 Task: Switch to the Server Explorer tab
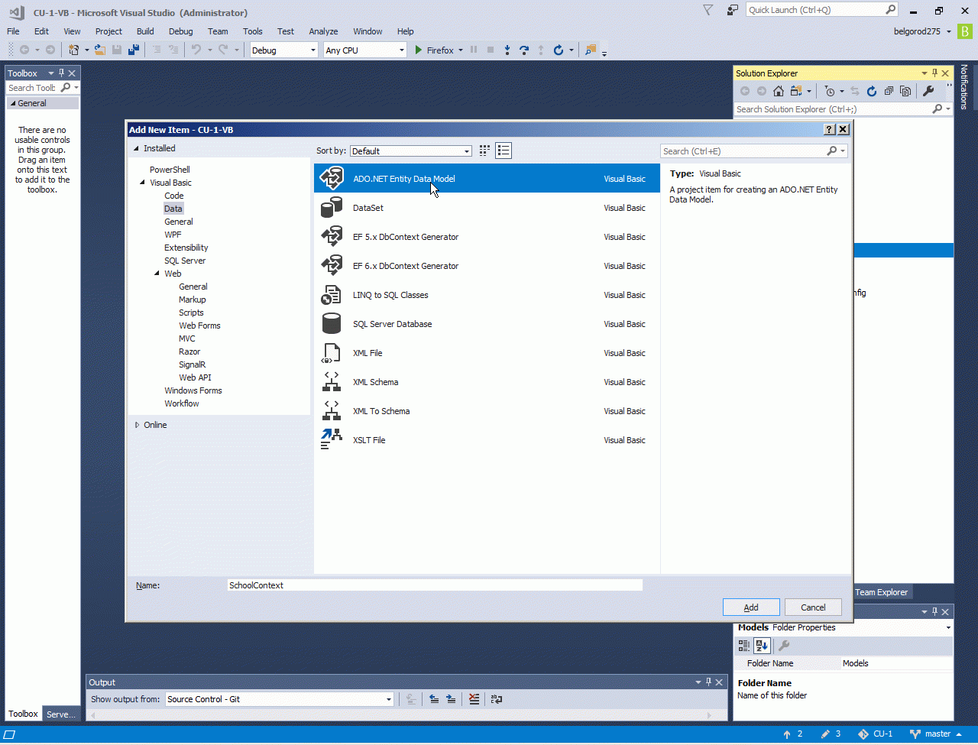coord(61,714)
